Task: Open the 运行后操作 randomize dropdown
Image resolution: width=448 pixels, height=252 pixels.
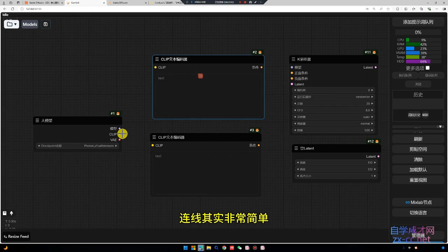Action: pos(334,97)
